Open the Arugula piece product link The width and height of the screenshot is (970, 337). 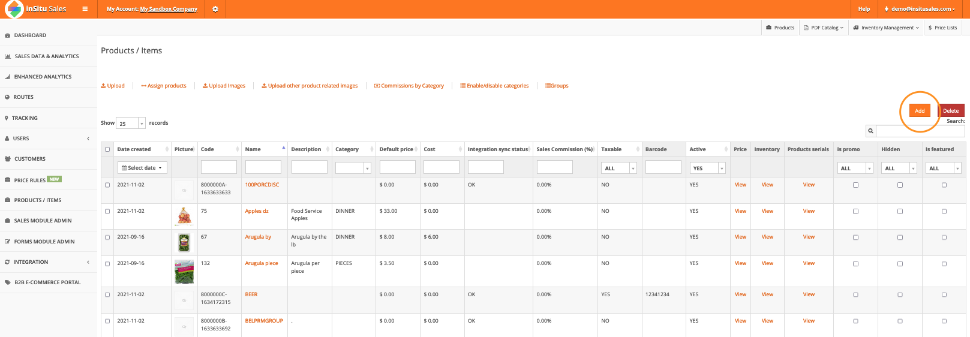(262, 263)
